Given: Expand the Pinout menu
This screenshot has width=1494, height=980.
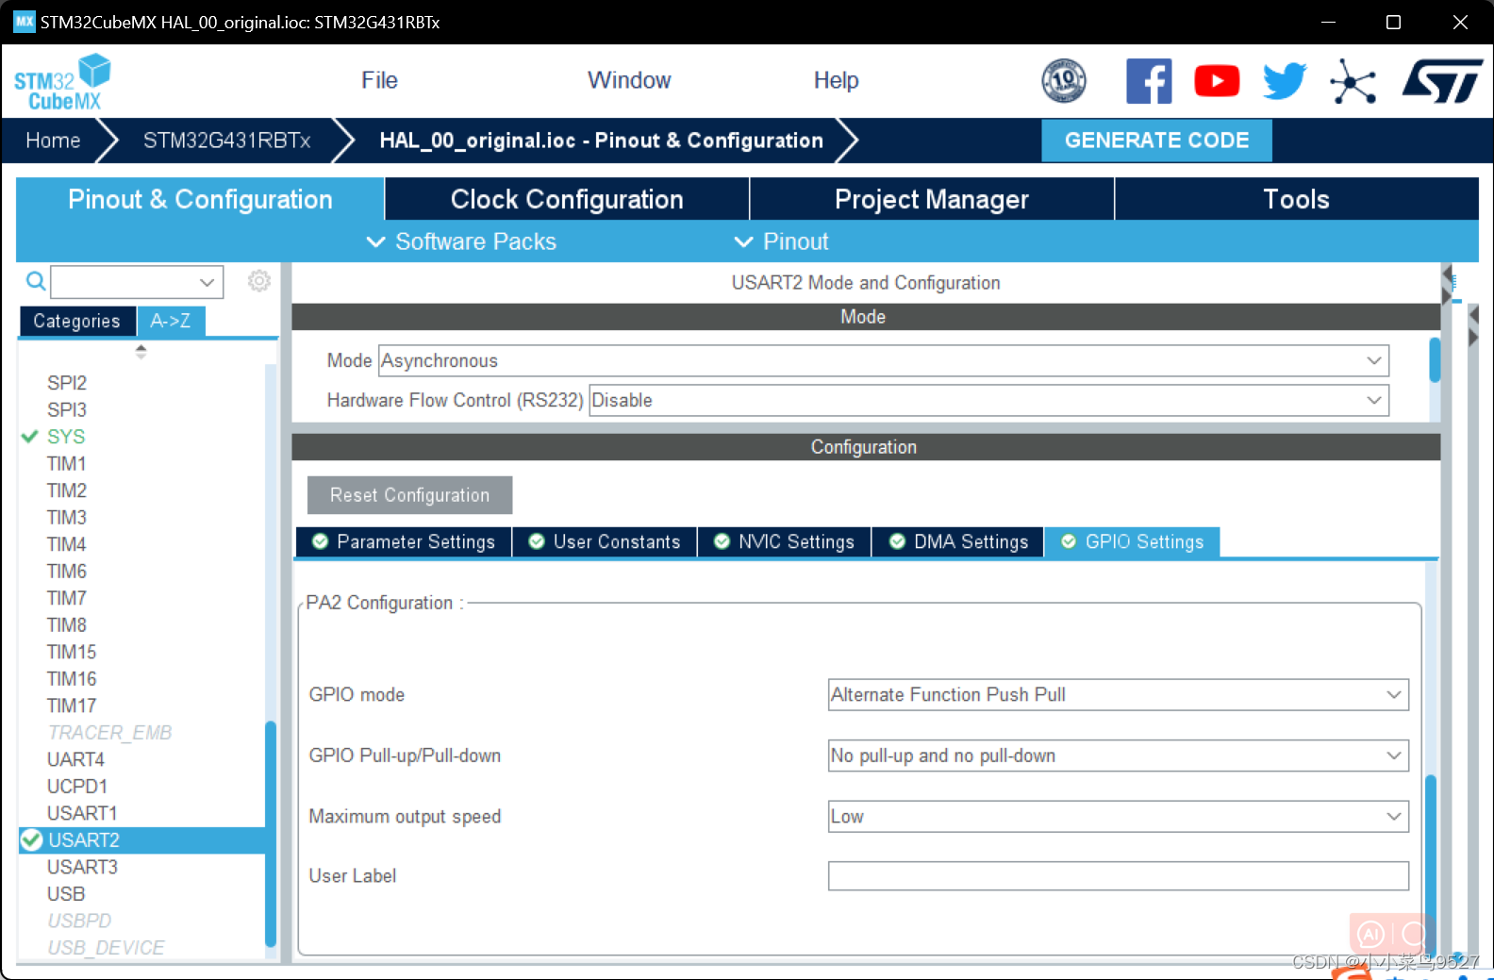Looking at the screenshot, I should click(782, 241).
